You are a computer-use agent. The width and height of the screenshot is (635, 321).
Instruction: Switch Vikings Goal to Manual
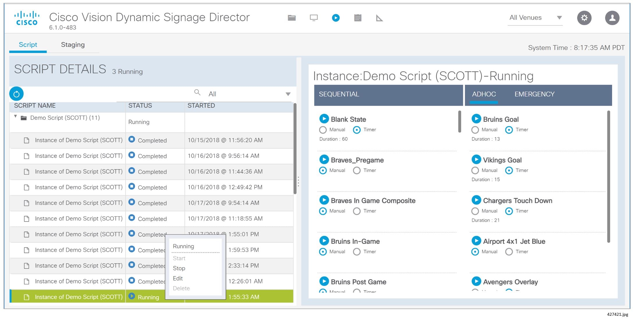[x=475, y=171]
